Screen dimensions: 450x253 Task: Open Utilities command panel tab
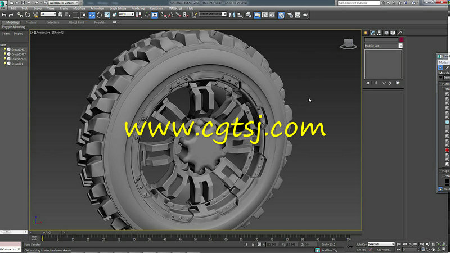(x=400, y=33)
